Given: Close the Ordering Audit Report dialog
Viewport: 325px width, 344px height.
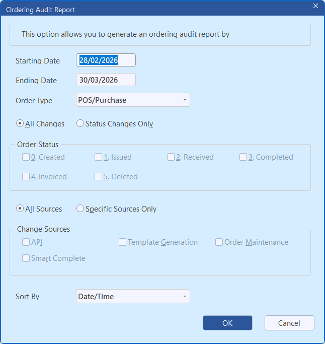Looking at the screenshot, I should tap(315, 6).
